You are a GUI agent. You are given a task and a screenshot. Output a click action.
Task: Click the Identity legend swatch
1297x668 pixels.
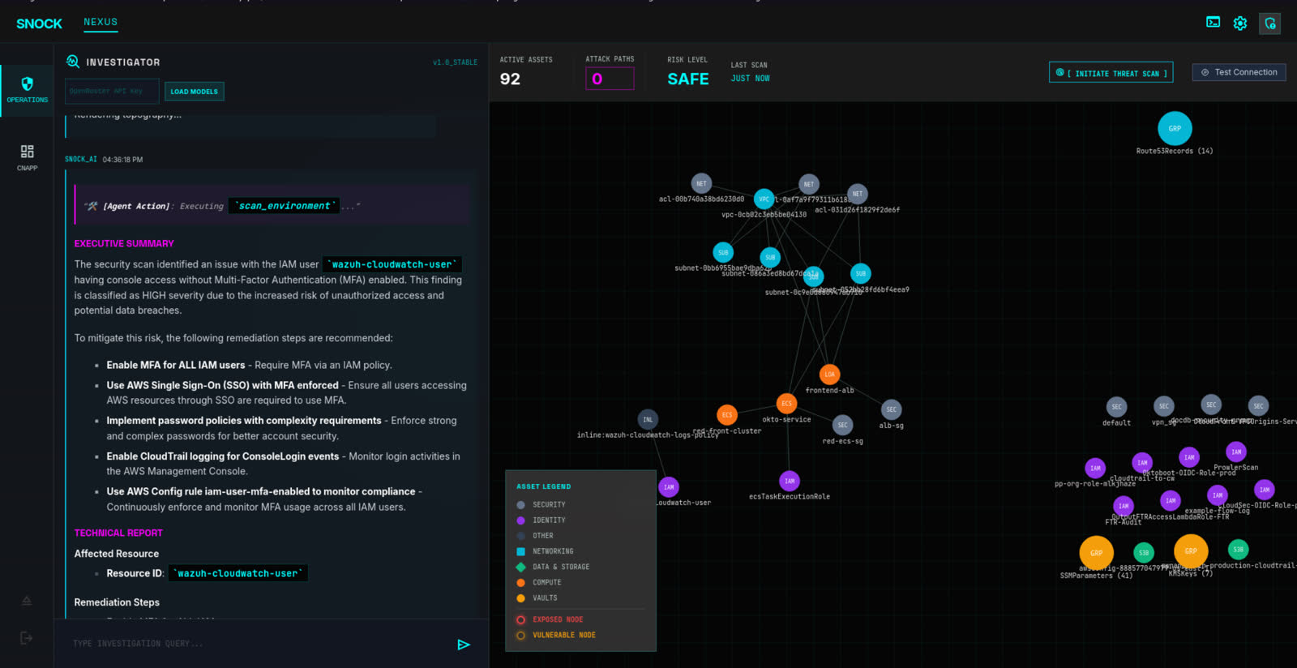(520, 520)
